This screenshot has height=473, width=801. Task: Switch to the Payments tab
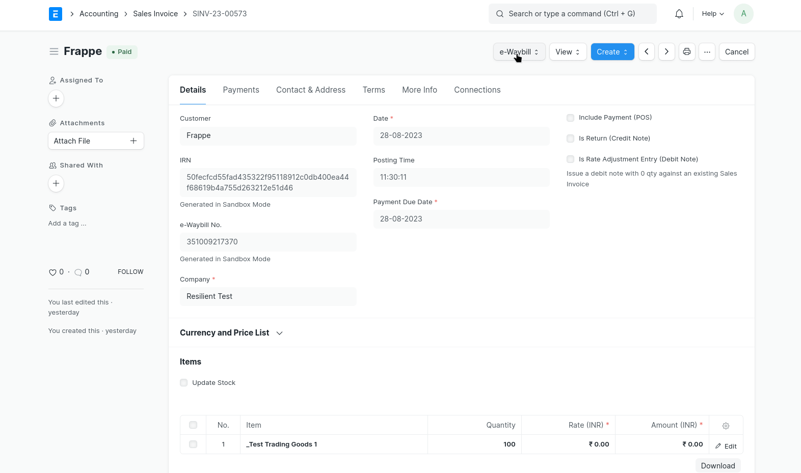point(241,90)
